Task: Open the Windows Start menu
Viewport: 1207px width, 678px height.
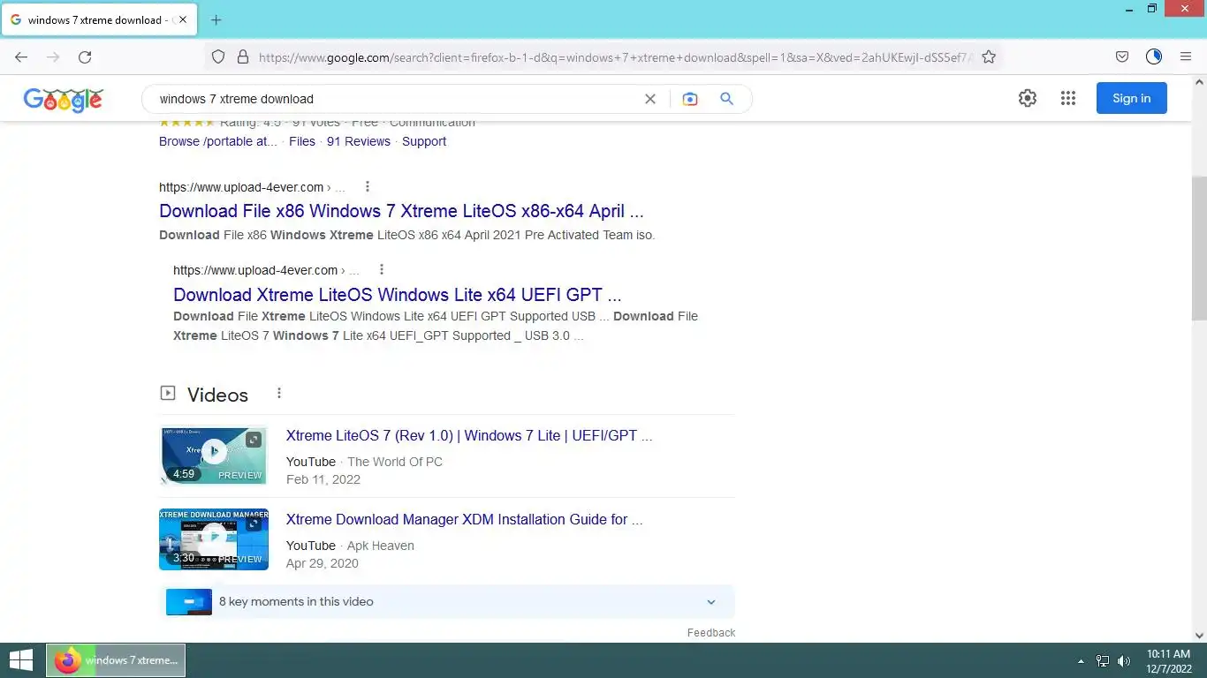Action: click(21, 660)
